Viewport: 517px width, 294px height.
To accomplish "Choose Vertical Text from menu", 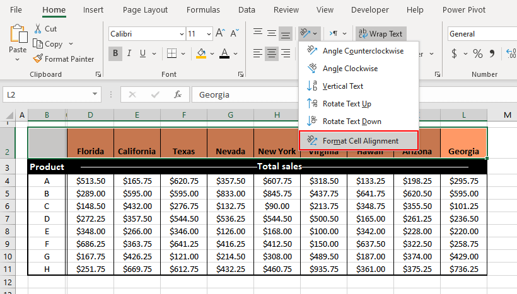I will point(359,86).
